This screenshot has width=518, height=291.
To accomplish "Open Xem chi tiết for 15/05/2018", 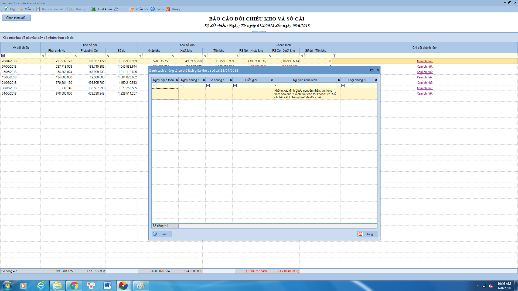I will pos(424,72).
